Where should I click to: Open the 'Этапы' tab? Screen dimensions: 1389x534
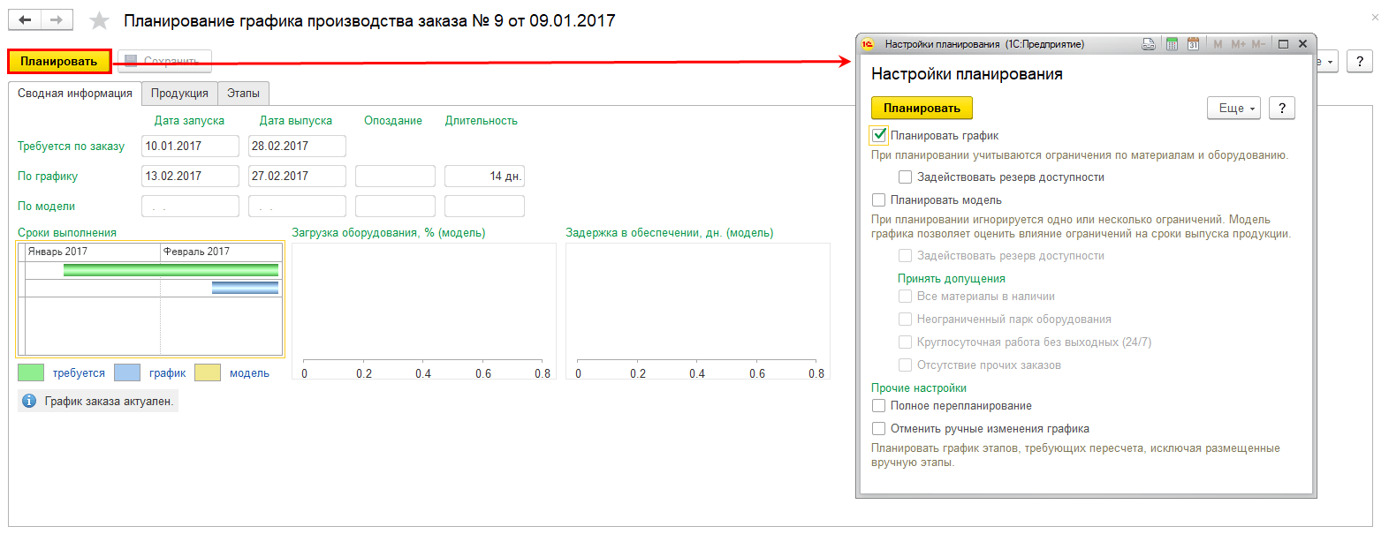click(x=243, y=94)
